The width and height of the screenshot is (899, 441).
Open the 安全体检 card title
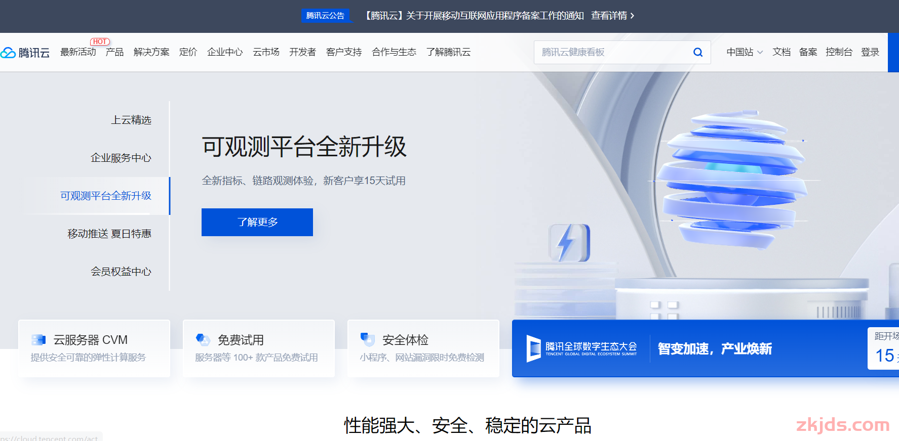tap(405, 340)
